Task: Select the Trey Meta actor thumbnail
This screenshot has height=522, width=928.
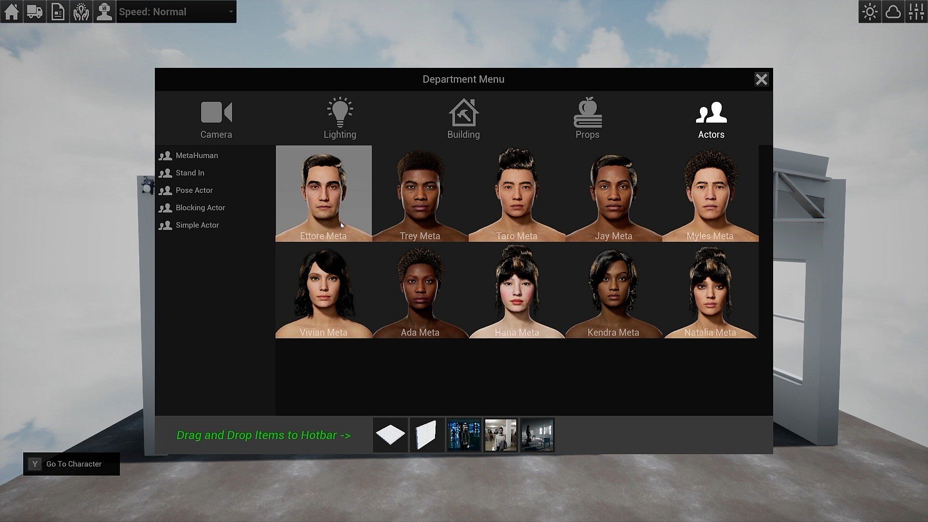Action: [x=420, y=193]
